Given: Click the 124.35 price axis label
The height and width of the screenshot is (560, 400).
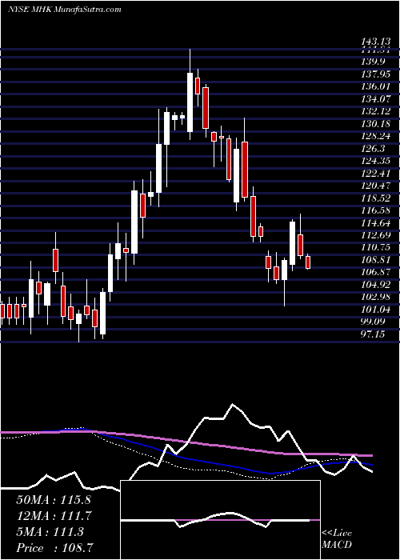Looking at the screenshot, I should [x=377, y=161].
